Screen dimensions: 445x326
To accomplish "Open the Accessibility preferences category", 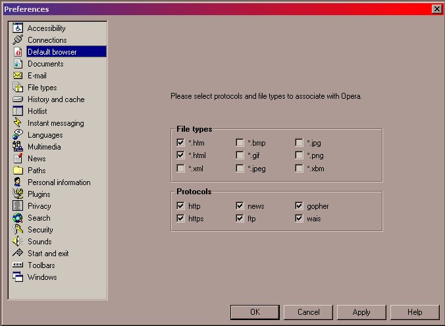I will click(x=47, y=28).
